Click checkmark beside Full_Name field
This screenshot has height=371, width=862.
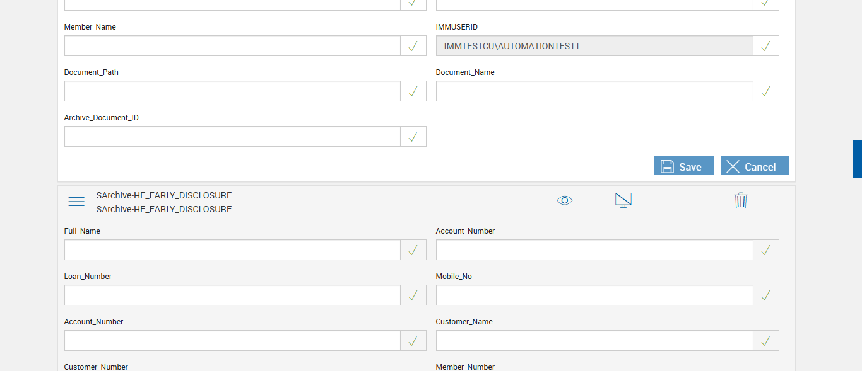413,250
